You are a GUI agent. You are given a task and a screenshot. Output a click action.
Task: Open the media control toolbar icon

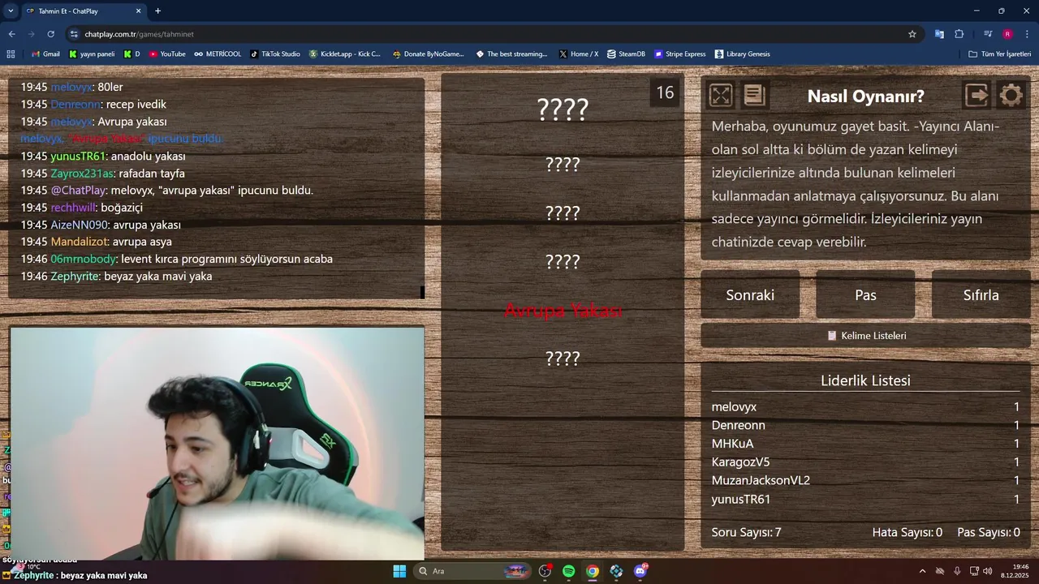(988, 34)
